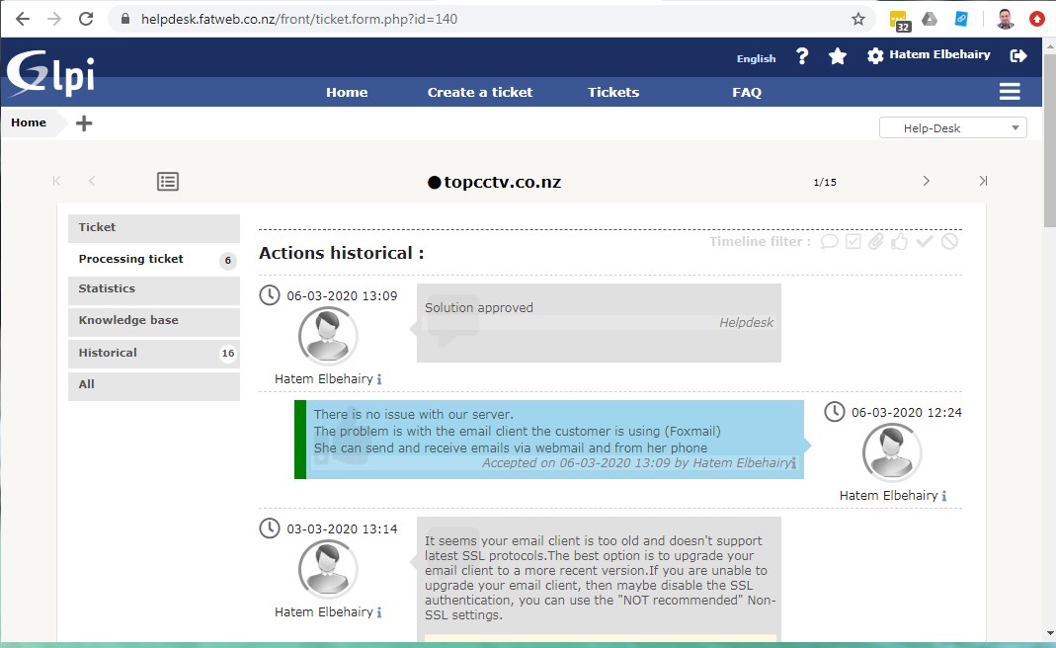
Task: Open bookmarks star icon in GLPI header
Action: coord(838,56)
